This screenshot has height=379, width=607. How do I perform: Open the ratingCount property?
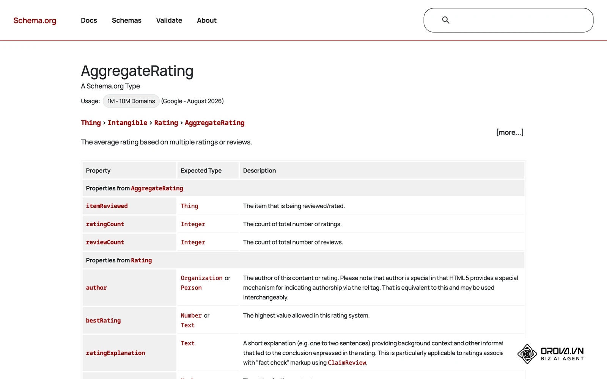pos(105,224)
